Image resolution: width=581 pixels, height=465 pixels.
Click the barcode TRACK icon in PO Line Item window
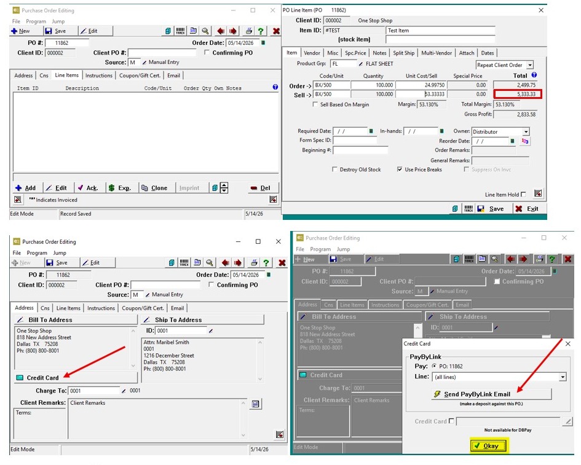click(468, 209)
